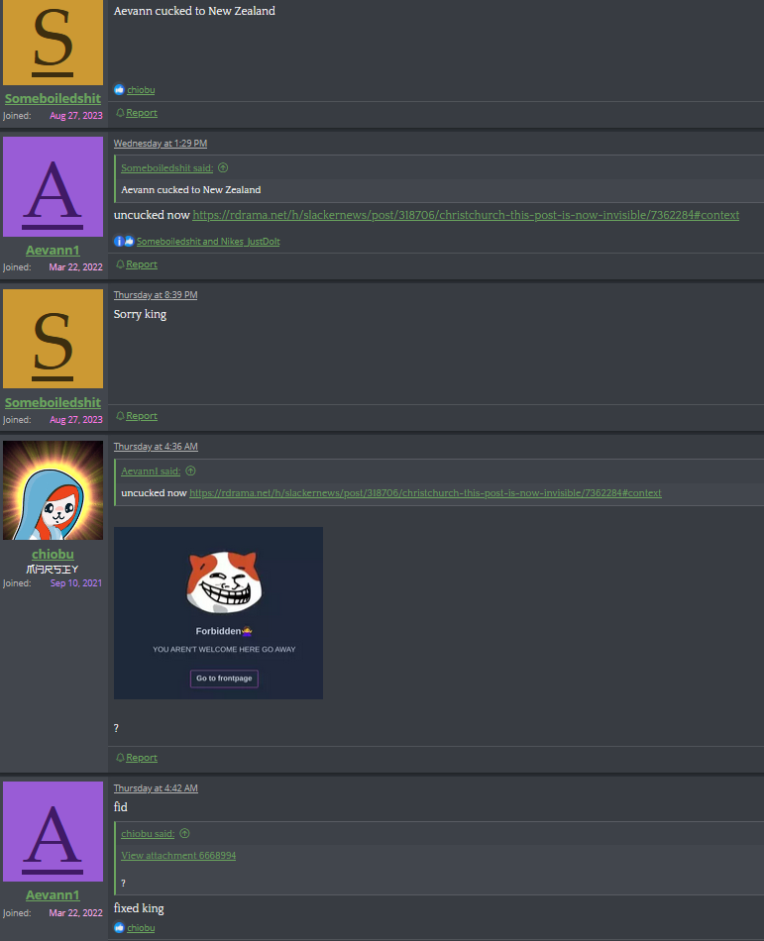The height and width of the screenshot is (941, 764).
Task: Open Someboiledshit username link on 'Sorry king' post
Action: click(x=53, y=402)
